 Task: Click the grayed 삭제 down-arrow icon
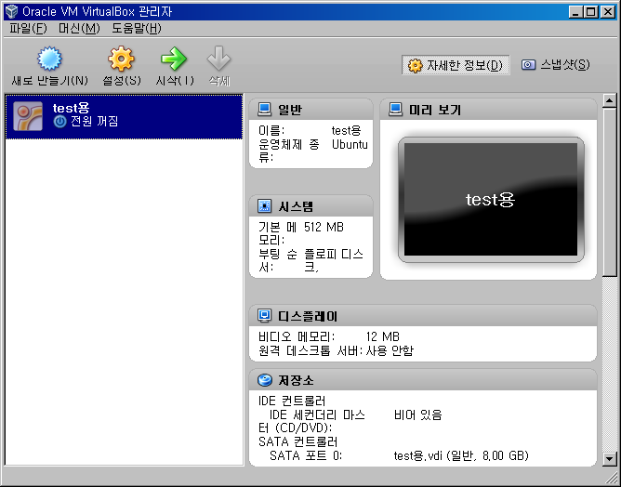[218, 59]
